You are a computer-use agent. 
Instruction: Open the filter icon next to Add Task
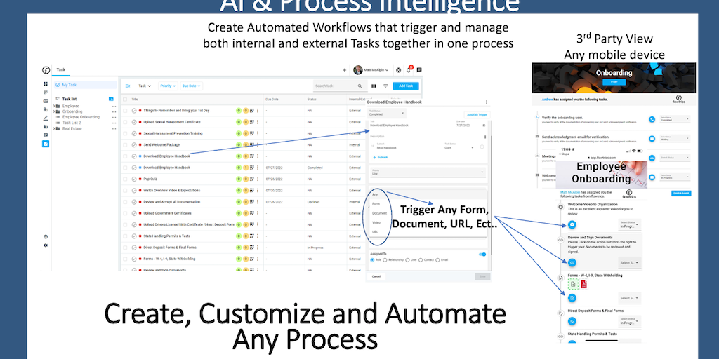(x=385, y=86)
